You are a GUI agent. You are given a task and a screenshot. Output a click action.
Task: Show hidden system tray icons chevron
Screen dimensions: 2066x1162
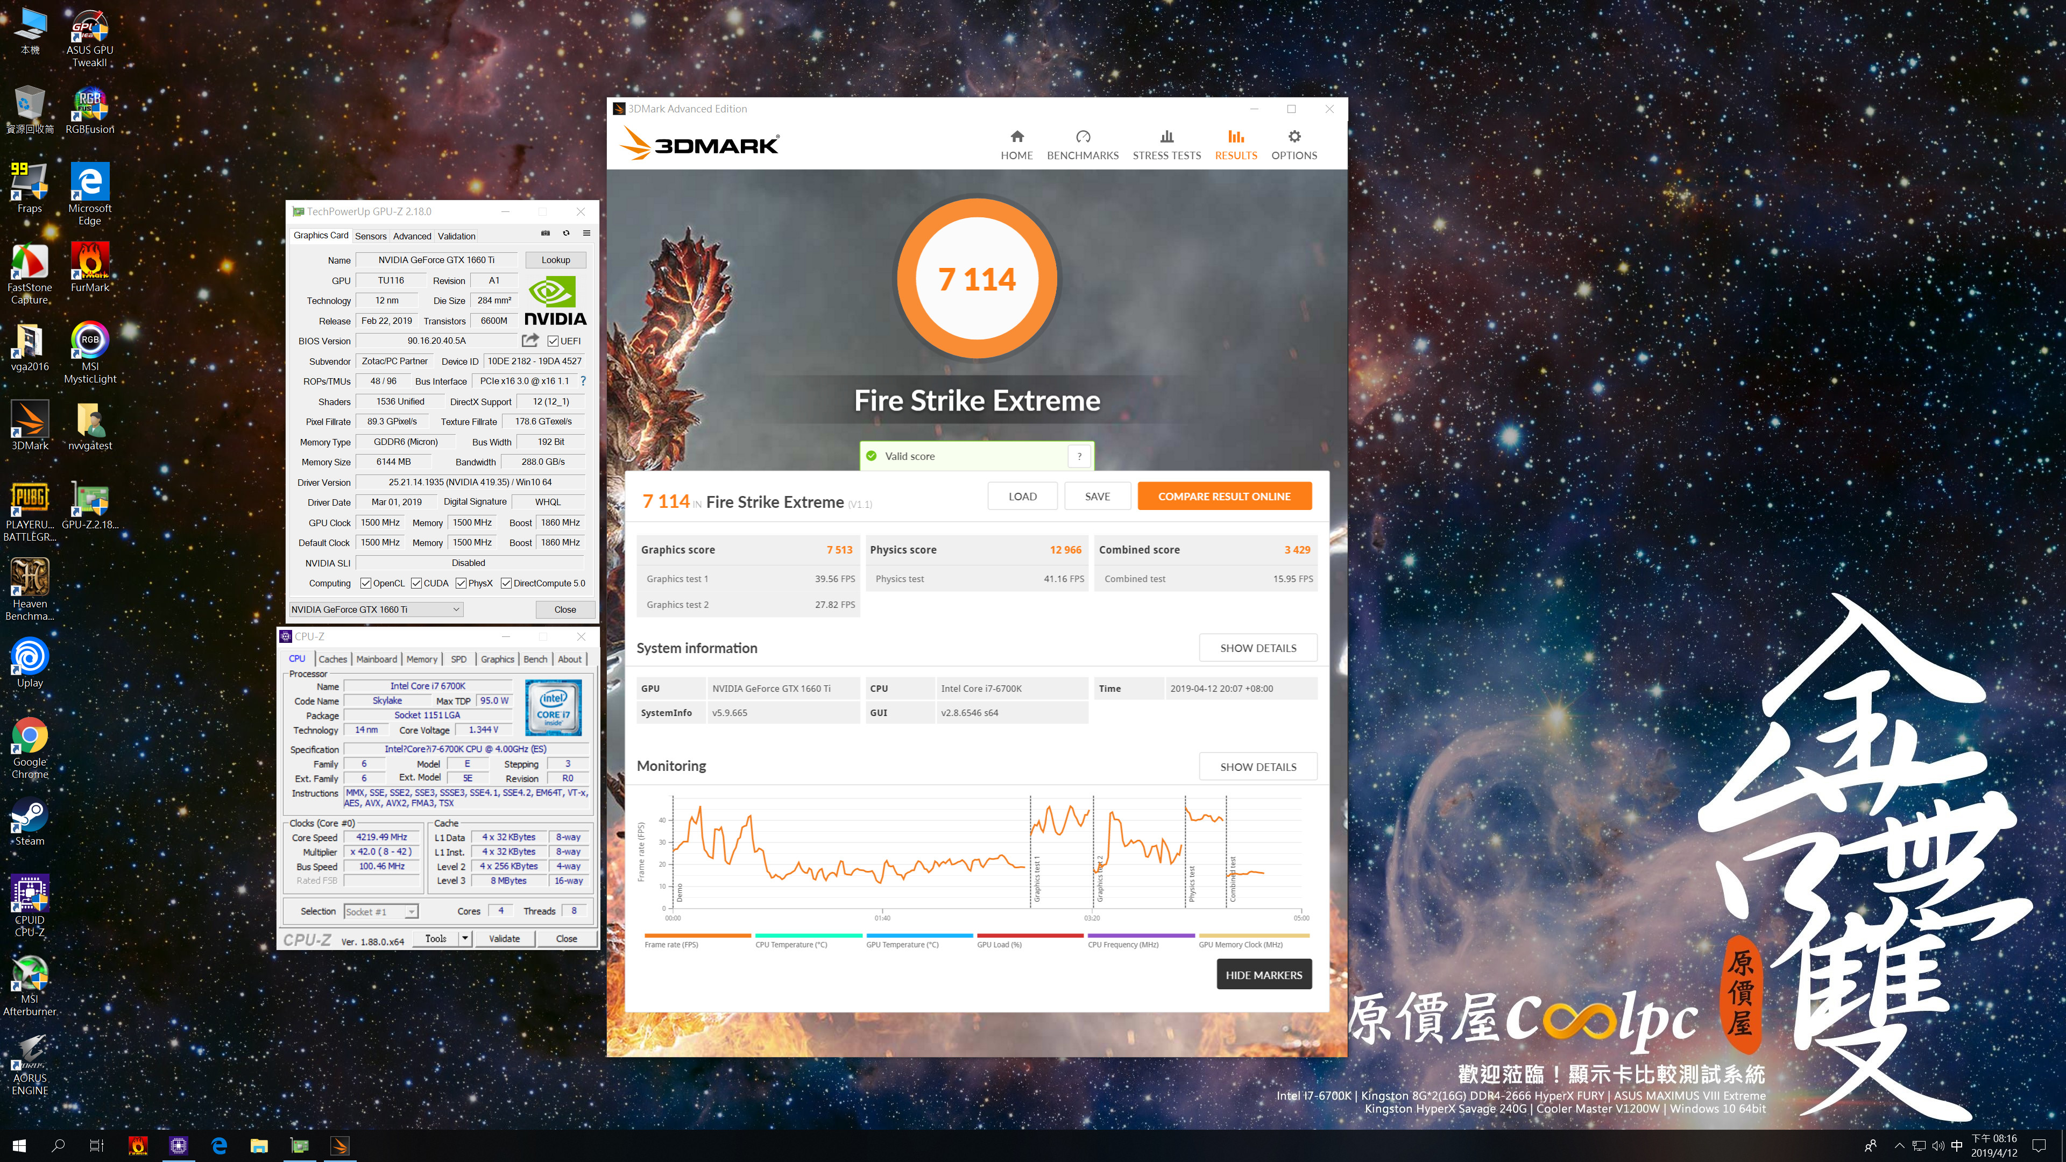(x=1899, y=1146)
